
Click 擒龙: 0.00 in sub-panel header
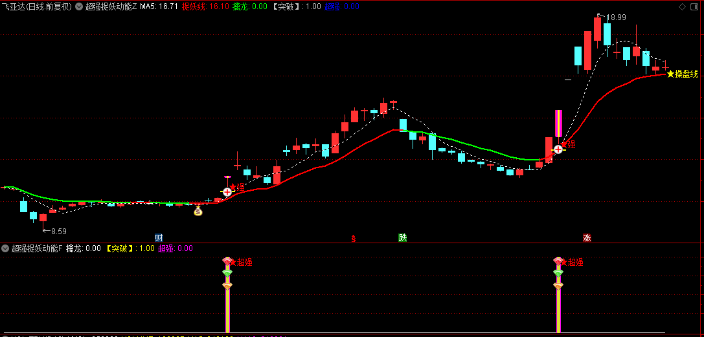(x=84, y=248)
